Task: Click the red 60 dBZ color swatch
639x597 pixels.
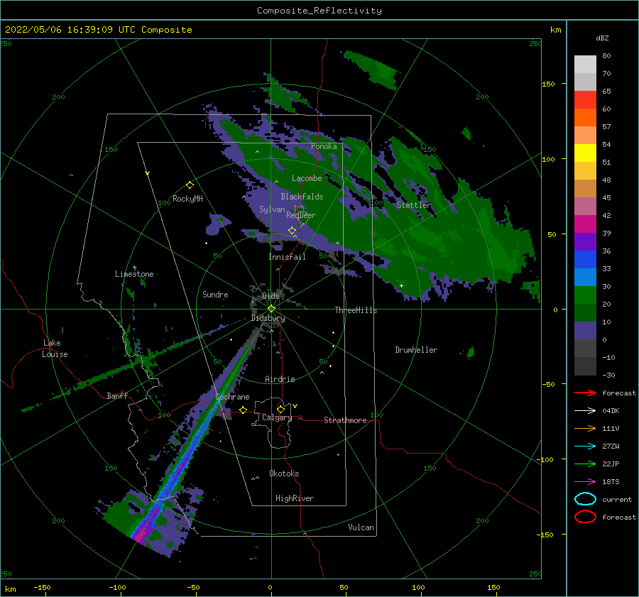Action: pyautogui.click(x=585, y=100)
